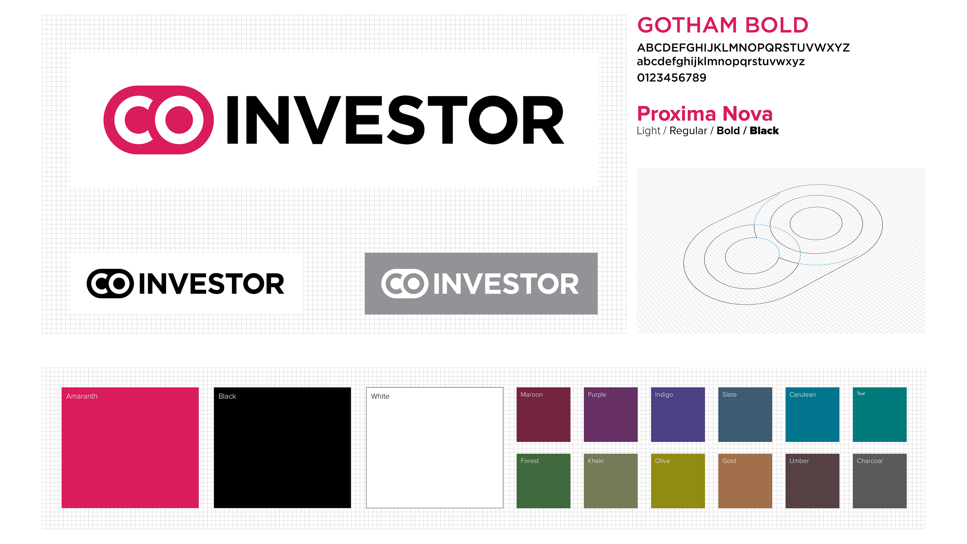Select the Black color swatch
Viewport: 967px width, 544px height.
click(x=282, y=447)
